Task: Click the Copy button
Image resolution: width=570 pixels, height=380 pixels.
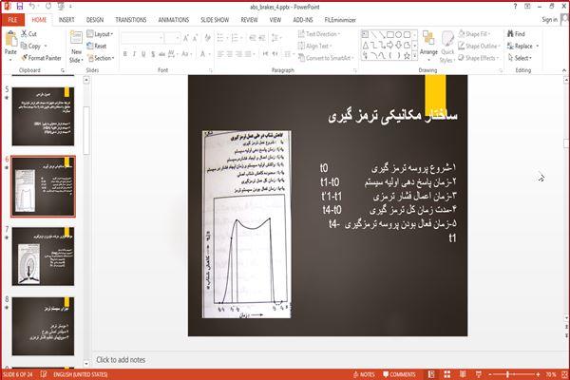Action: pos(31,47)
